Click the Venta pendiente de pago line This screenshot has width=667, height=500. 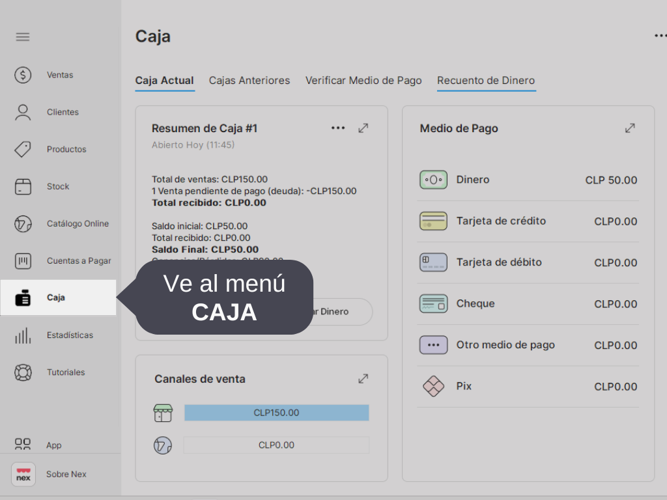[254, 191]
